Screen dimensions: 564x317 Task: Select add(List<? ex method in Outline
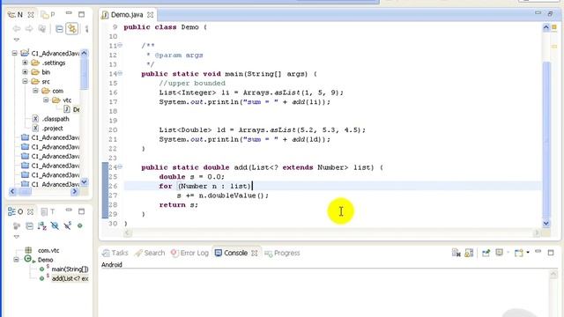pyautogui.click(x=63, y=278)
